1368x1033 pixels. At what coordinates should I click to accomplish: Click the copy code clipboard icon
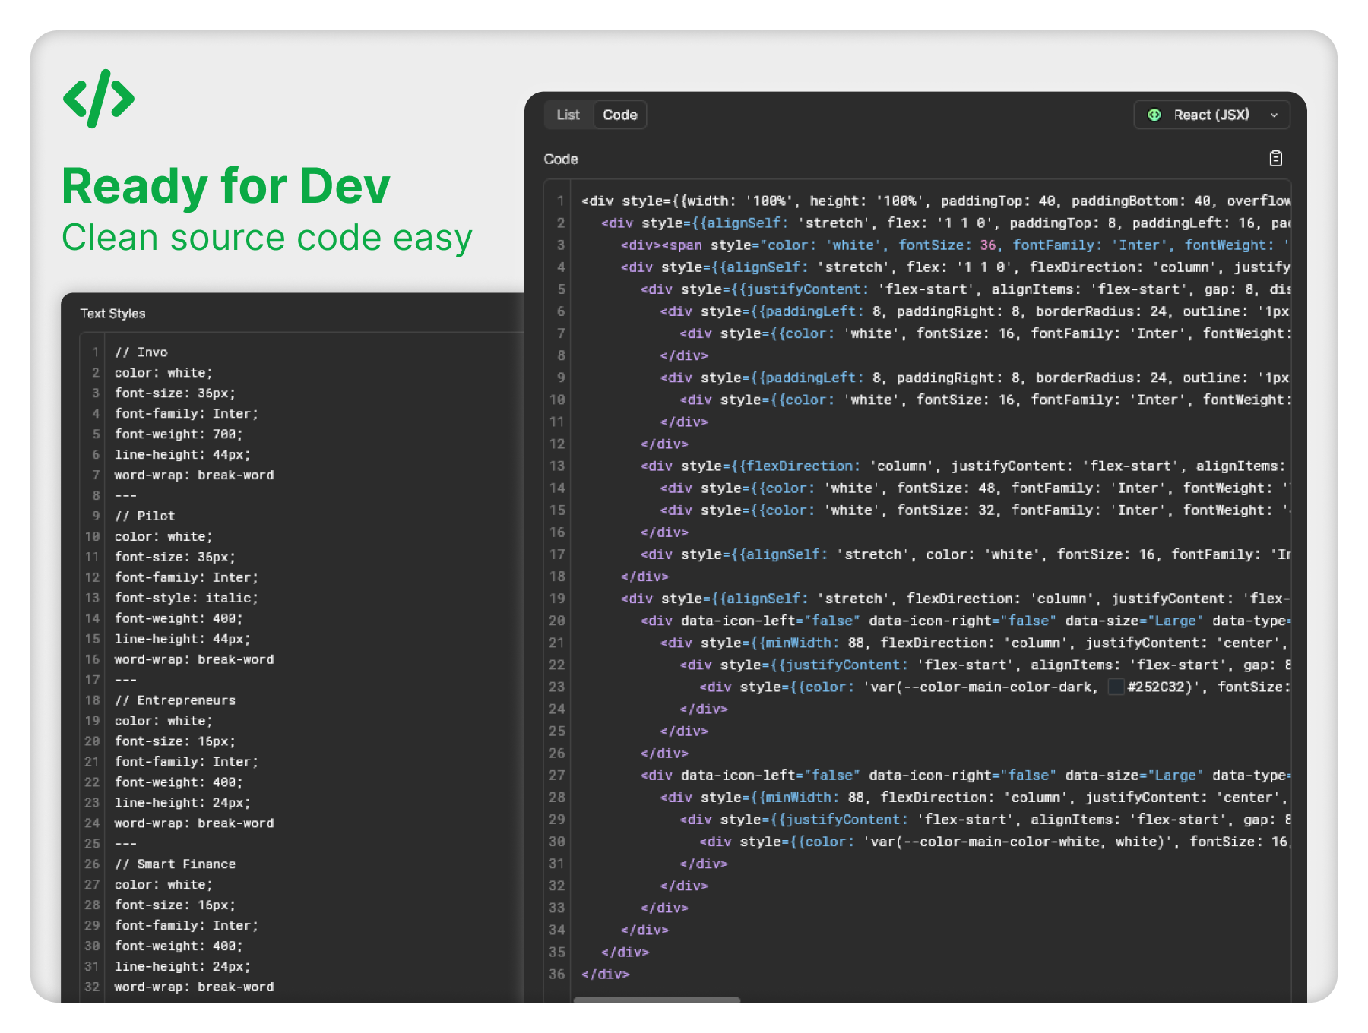pyautogui.click(x=1275, y=158)
